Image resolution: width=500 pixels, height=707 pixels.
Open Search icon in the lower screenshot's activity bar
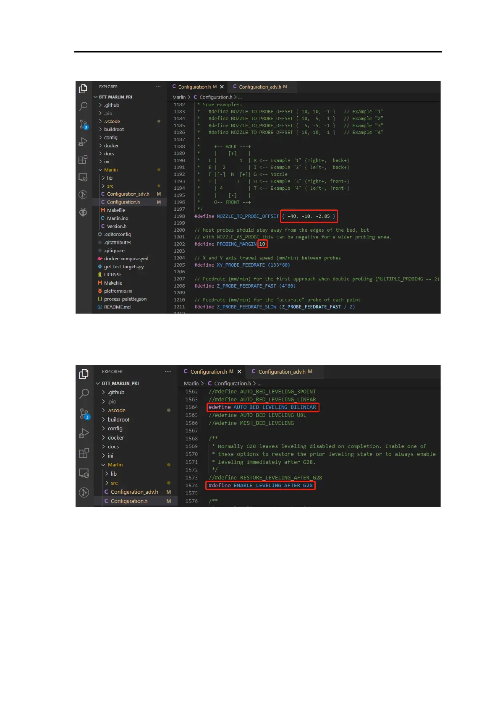pyautogui.click(x=84, y=394)
